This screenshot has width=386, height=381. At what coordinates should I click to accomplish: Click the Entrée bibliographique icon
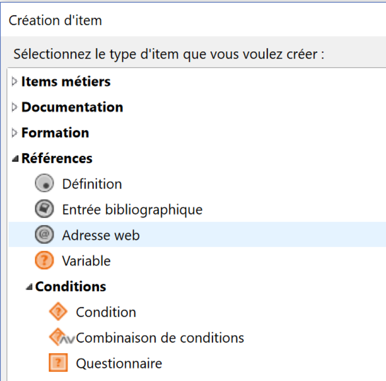pos(44,210)
